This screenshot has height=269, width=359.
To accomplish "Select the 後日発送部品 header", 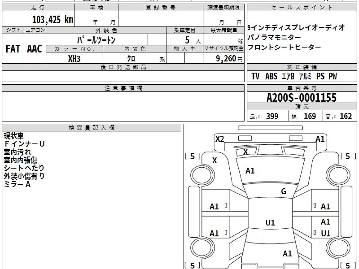I will [123, 67].
